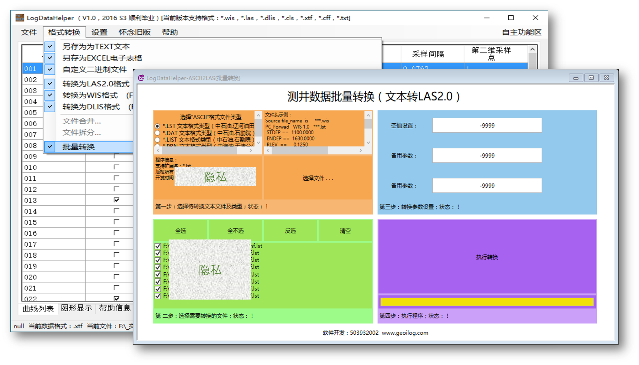The height and width of the screenshot is (365, 639).
Task: Toggle the checkbox in row 021
Action: (116, 287)
